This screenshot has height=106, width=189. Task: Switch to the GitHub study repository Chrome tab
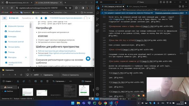tap(19, 3)
